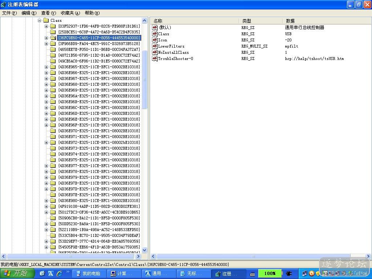Click tree pane scroll down arrow

point(145,250)
